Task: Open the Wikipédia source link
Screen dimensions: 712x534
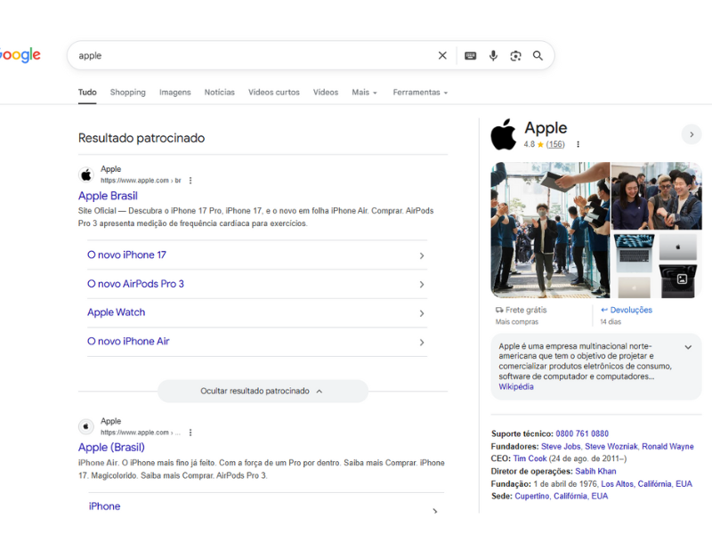Action: coord(516,387)
